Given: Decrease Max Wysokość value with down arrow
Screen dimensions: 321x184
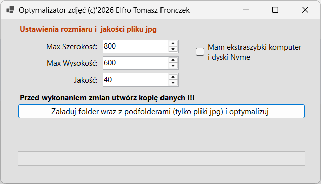Looking at the screenshot, I should pyautogui.click(x=173, y=66).
